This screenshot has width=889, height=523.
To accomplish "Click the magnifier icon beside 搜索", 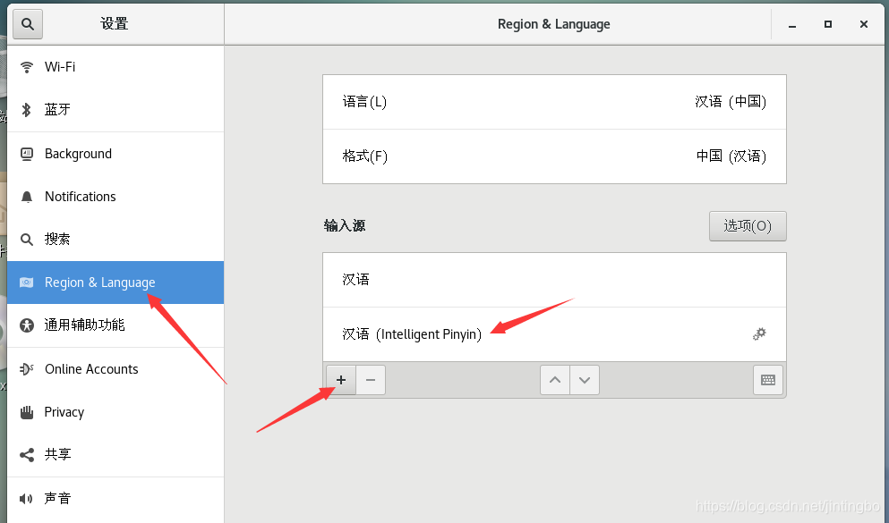I will [x=27, y=240].
